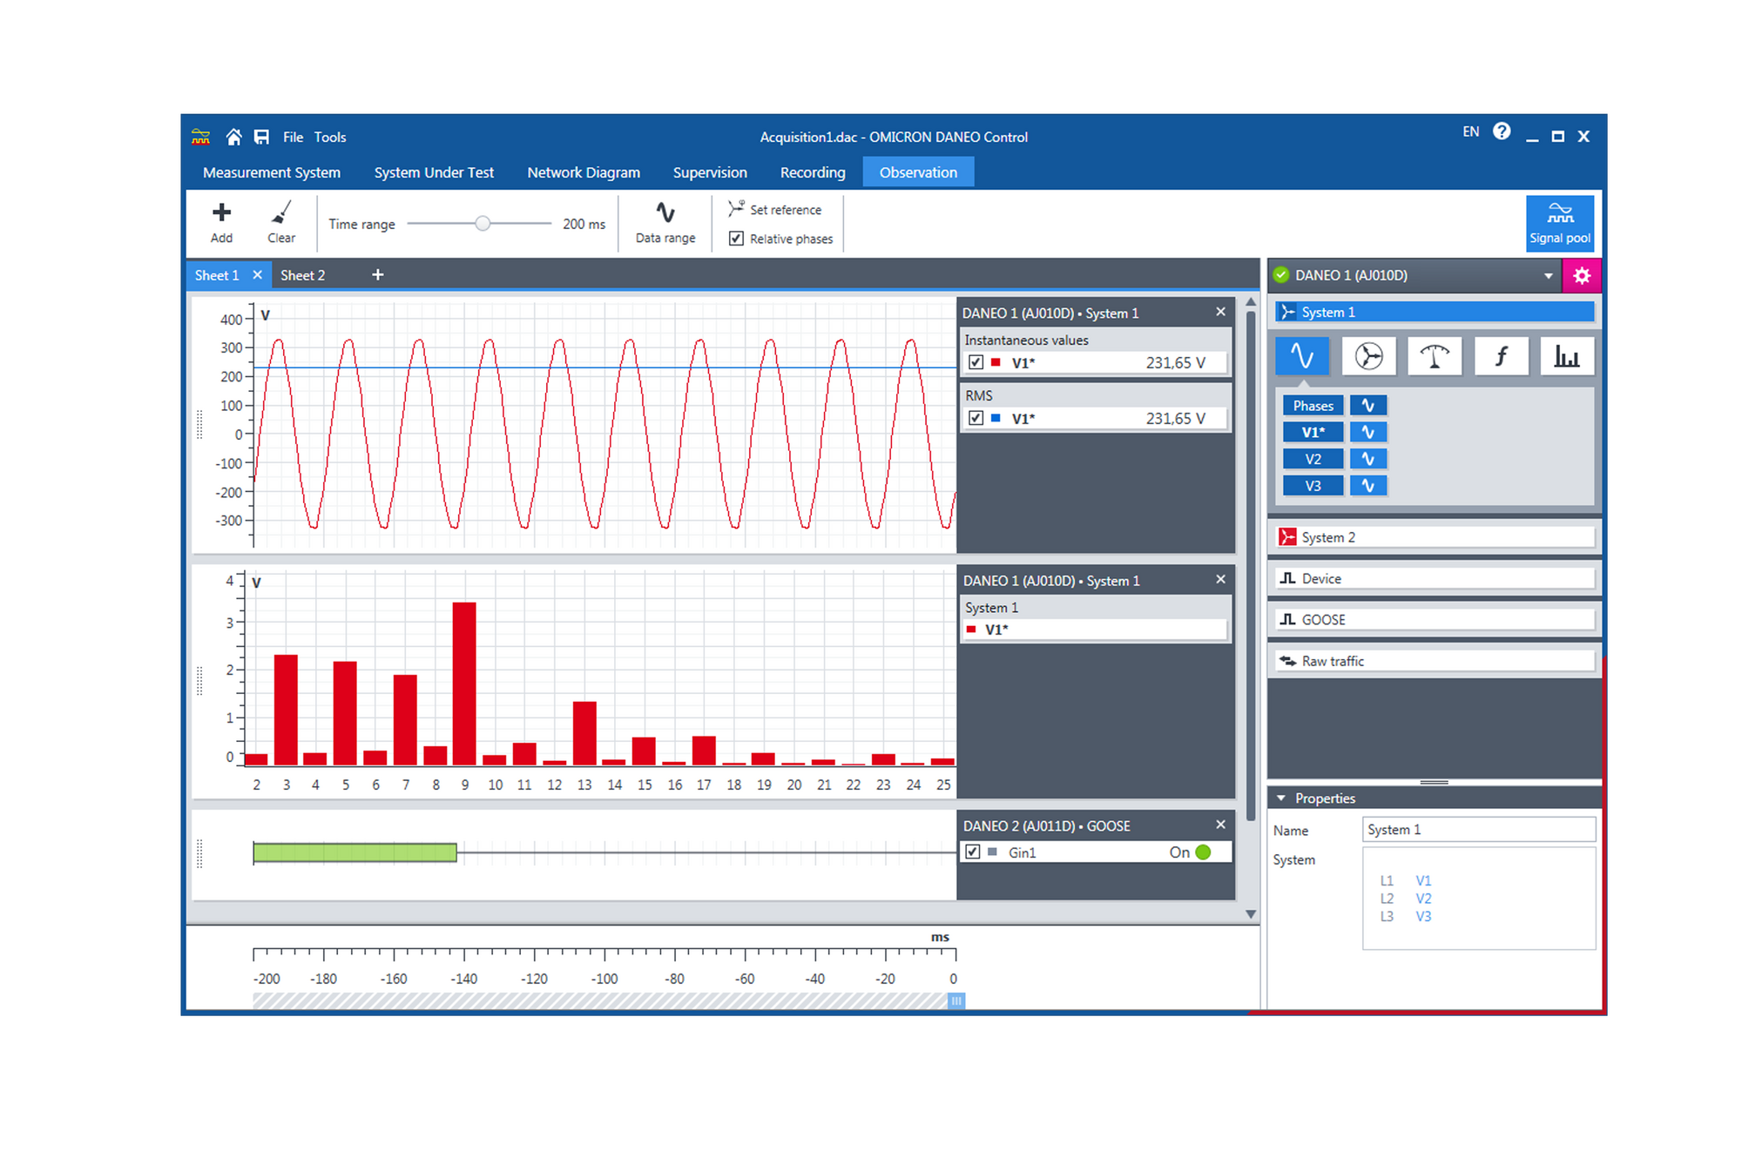Toggle the Relative phases checkbox

(736, 239)
